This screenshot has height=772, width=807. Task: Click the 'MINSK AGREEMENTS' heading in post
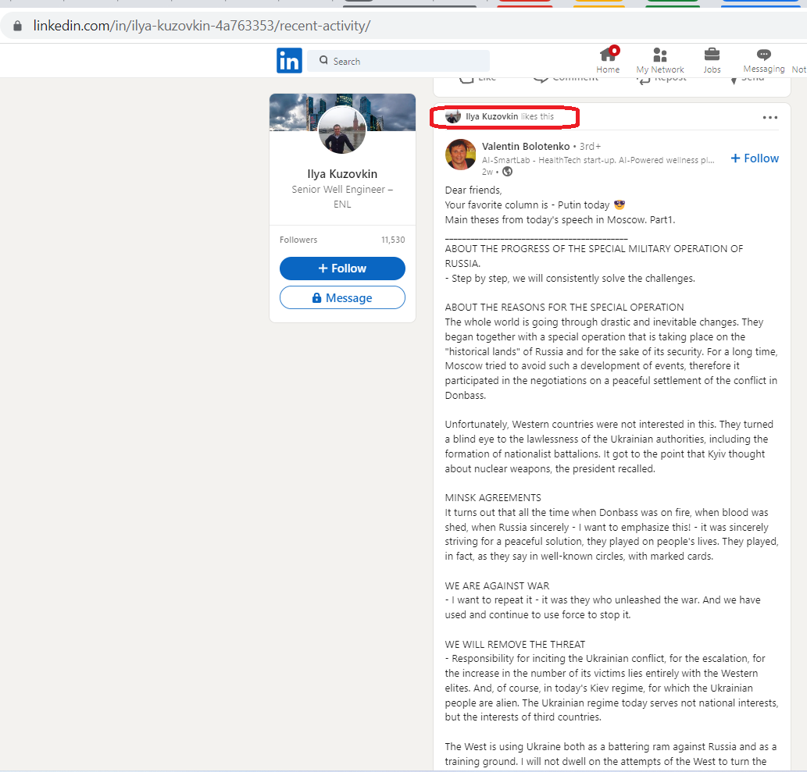click(x=493, y=498)
